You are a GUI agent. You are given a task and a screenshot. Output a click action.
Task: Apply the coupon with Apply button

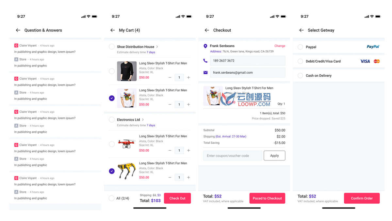click(x=274, y=156)
